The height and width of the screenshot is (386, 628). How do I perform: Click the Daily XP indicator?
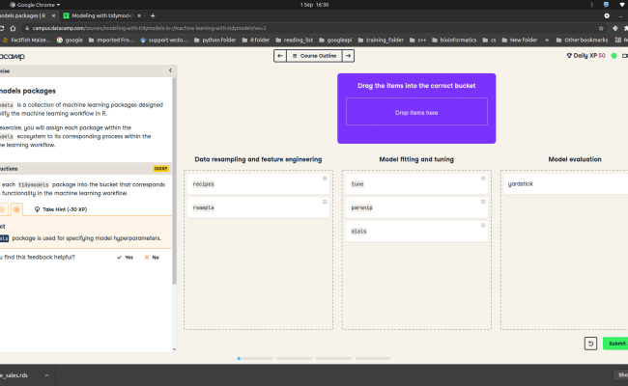[x=585, y=56]
